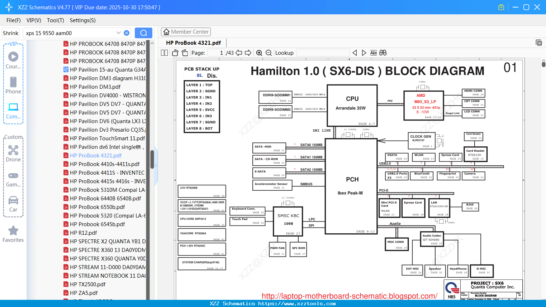
Task: Open the Computer category
Action: tap(13, 111)
